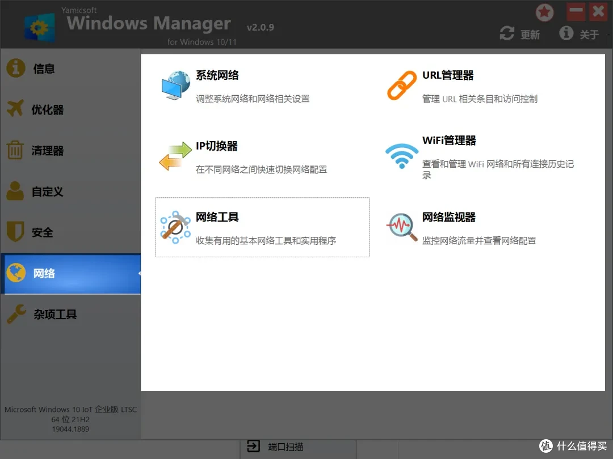Open the IP切换器 arrows icon

(x=175, y=156)
